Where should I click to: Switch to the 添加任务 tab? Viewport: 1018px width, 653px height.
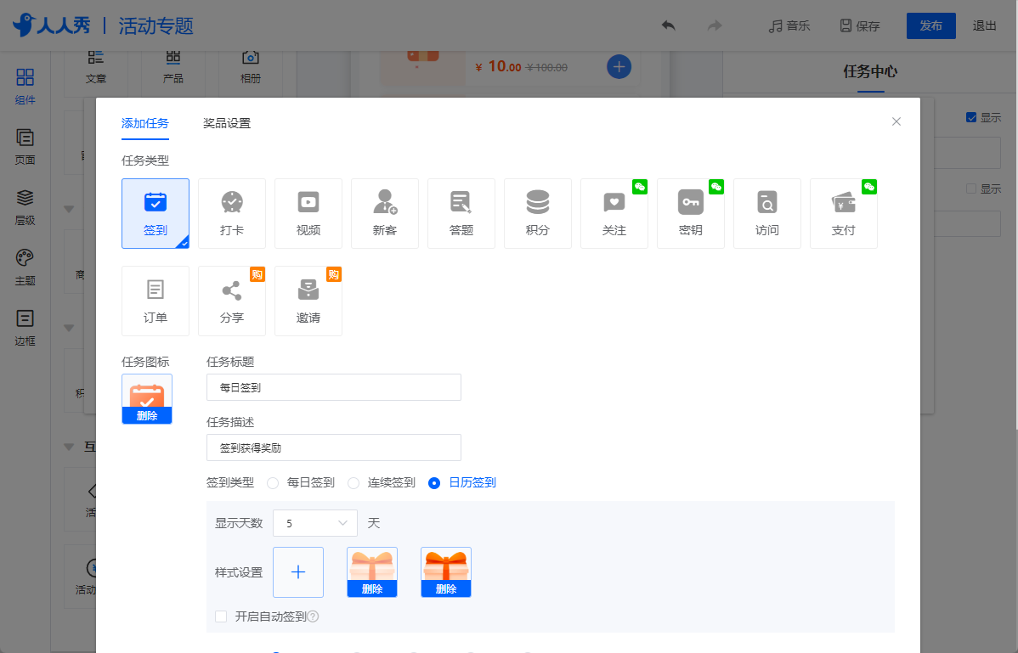[144, 123]
